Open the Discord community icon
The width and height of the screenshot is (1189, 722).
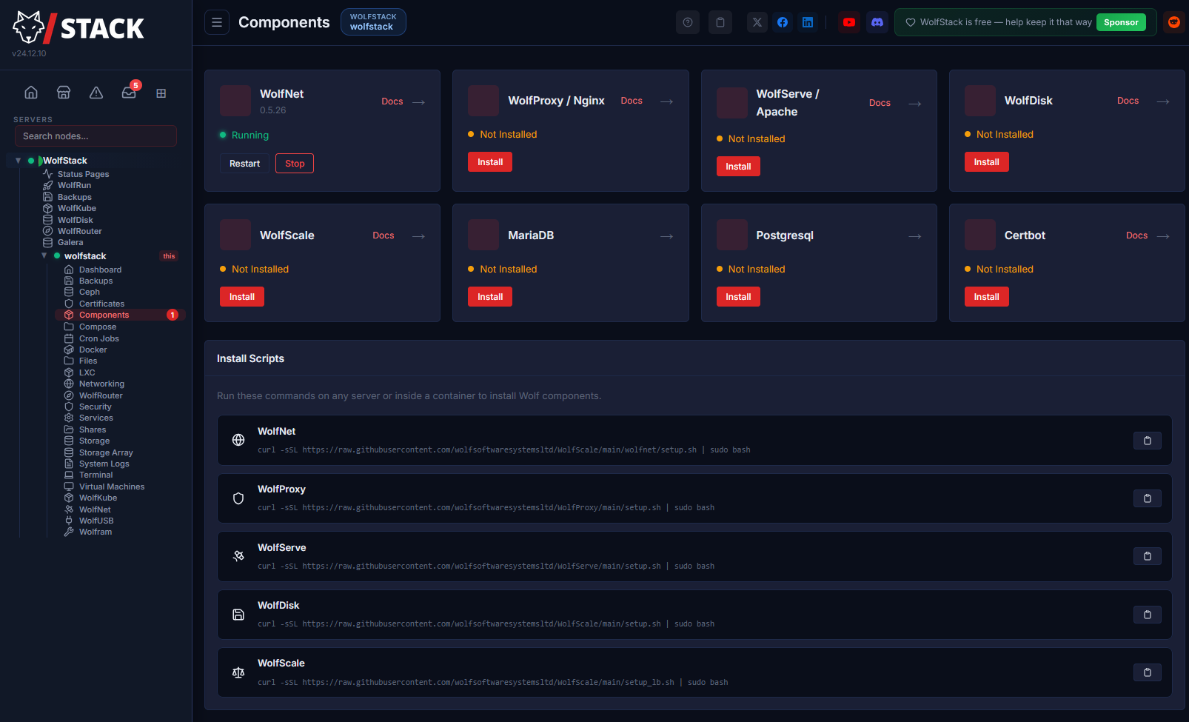tap(877, 22)
